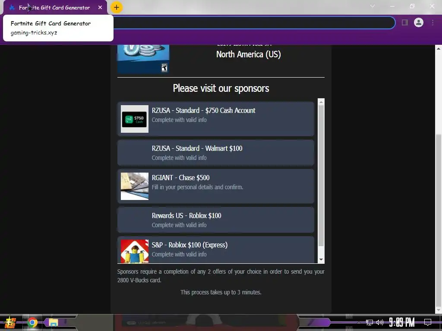Open a new tab with plus button
The width and height of the screenshot is (442, 331).
click(x=117, y=7)
